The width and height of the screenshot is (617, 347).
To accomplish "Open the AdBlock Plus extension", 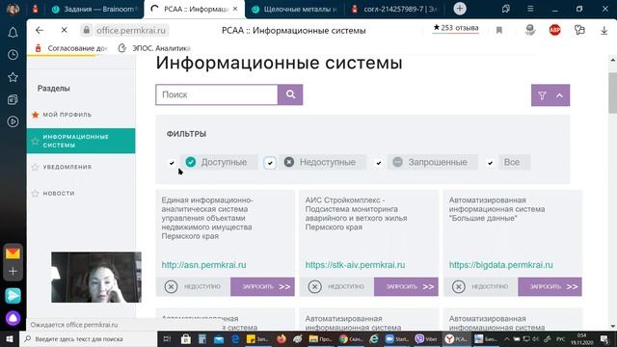I will [555, 30].
